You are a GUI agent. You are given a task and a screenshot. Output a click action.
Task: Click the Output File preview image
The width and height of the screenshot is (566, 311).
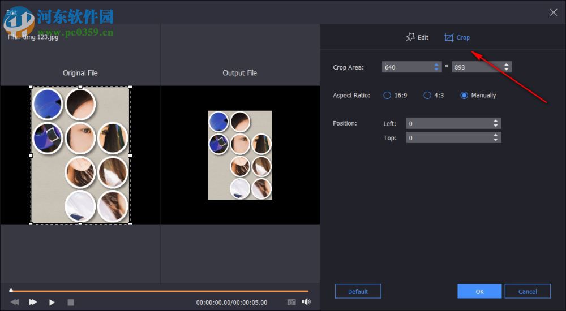coord(240,155)
